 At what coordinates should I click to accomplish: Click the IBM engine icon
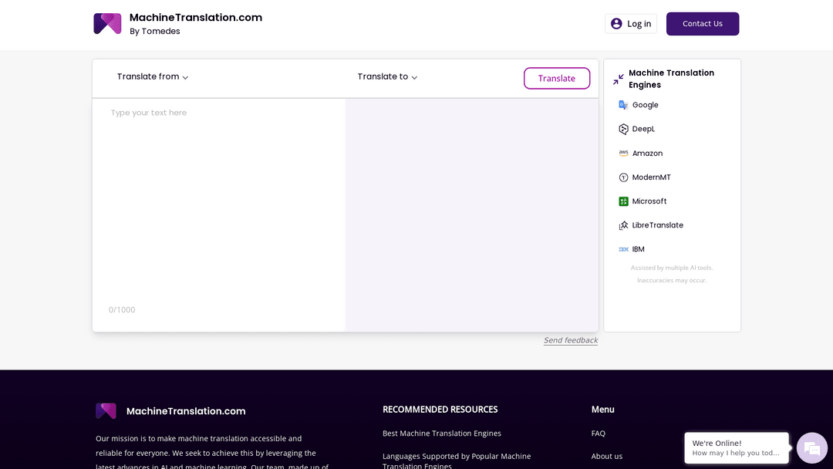(623, 249)
